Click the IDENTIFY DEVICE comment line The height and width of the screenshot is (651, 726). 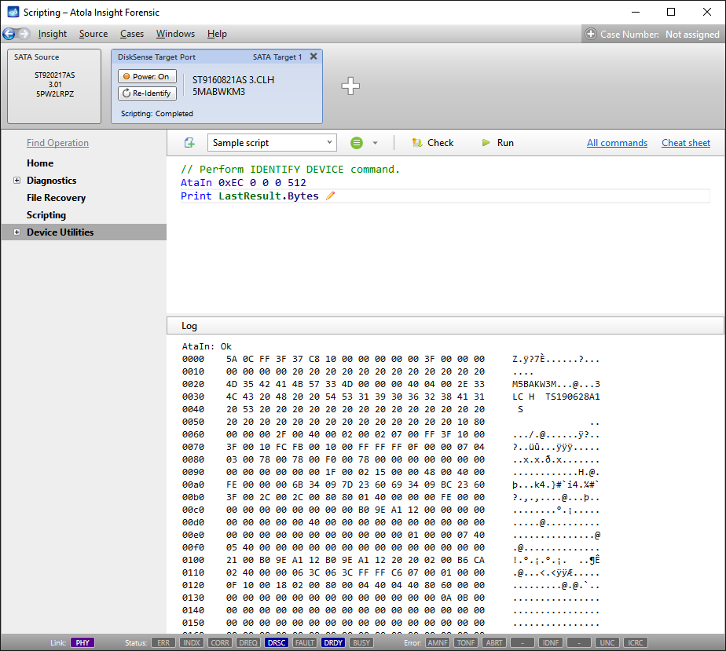tap(290, 170)
